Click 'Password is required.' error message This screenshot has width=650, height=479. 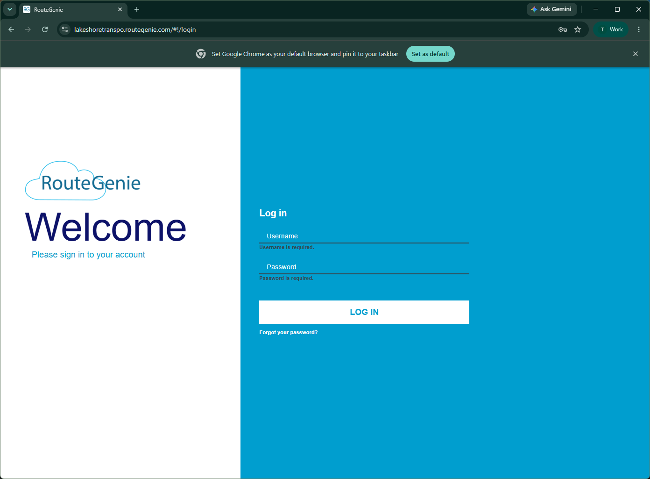(x=286, y=278)
